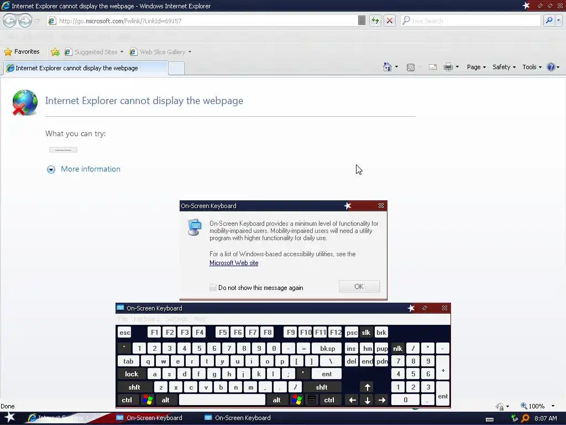Image resolution: width=566 pixels, height=425 pixels.
Task: Toggle the right shft key
Action: tap(322, 387)
